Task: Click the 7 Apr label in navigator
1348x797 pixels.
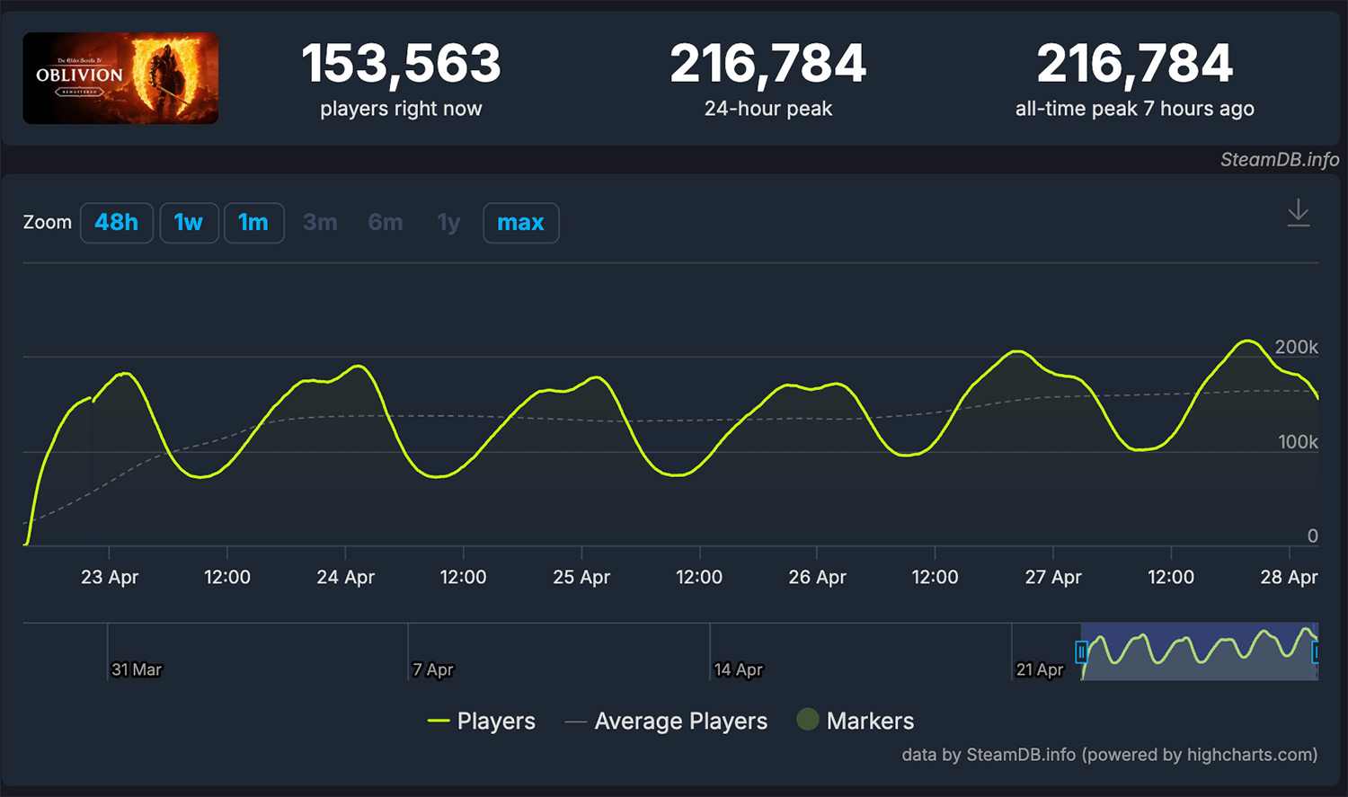Action: [433, 669]
